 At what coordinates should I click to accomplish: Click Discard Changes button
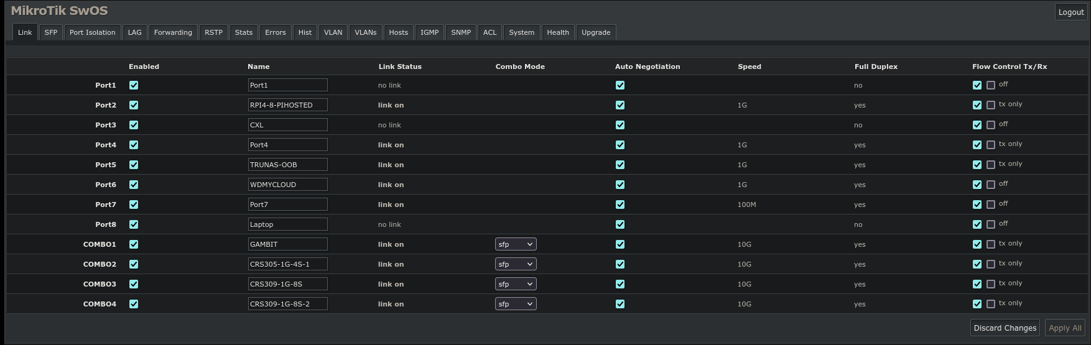click(1005, 328)
